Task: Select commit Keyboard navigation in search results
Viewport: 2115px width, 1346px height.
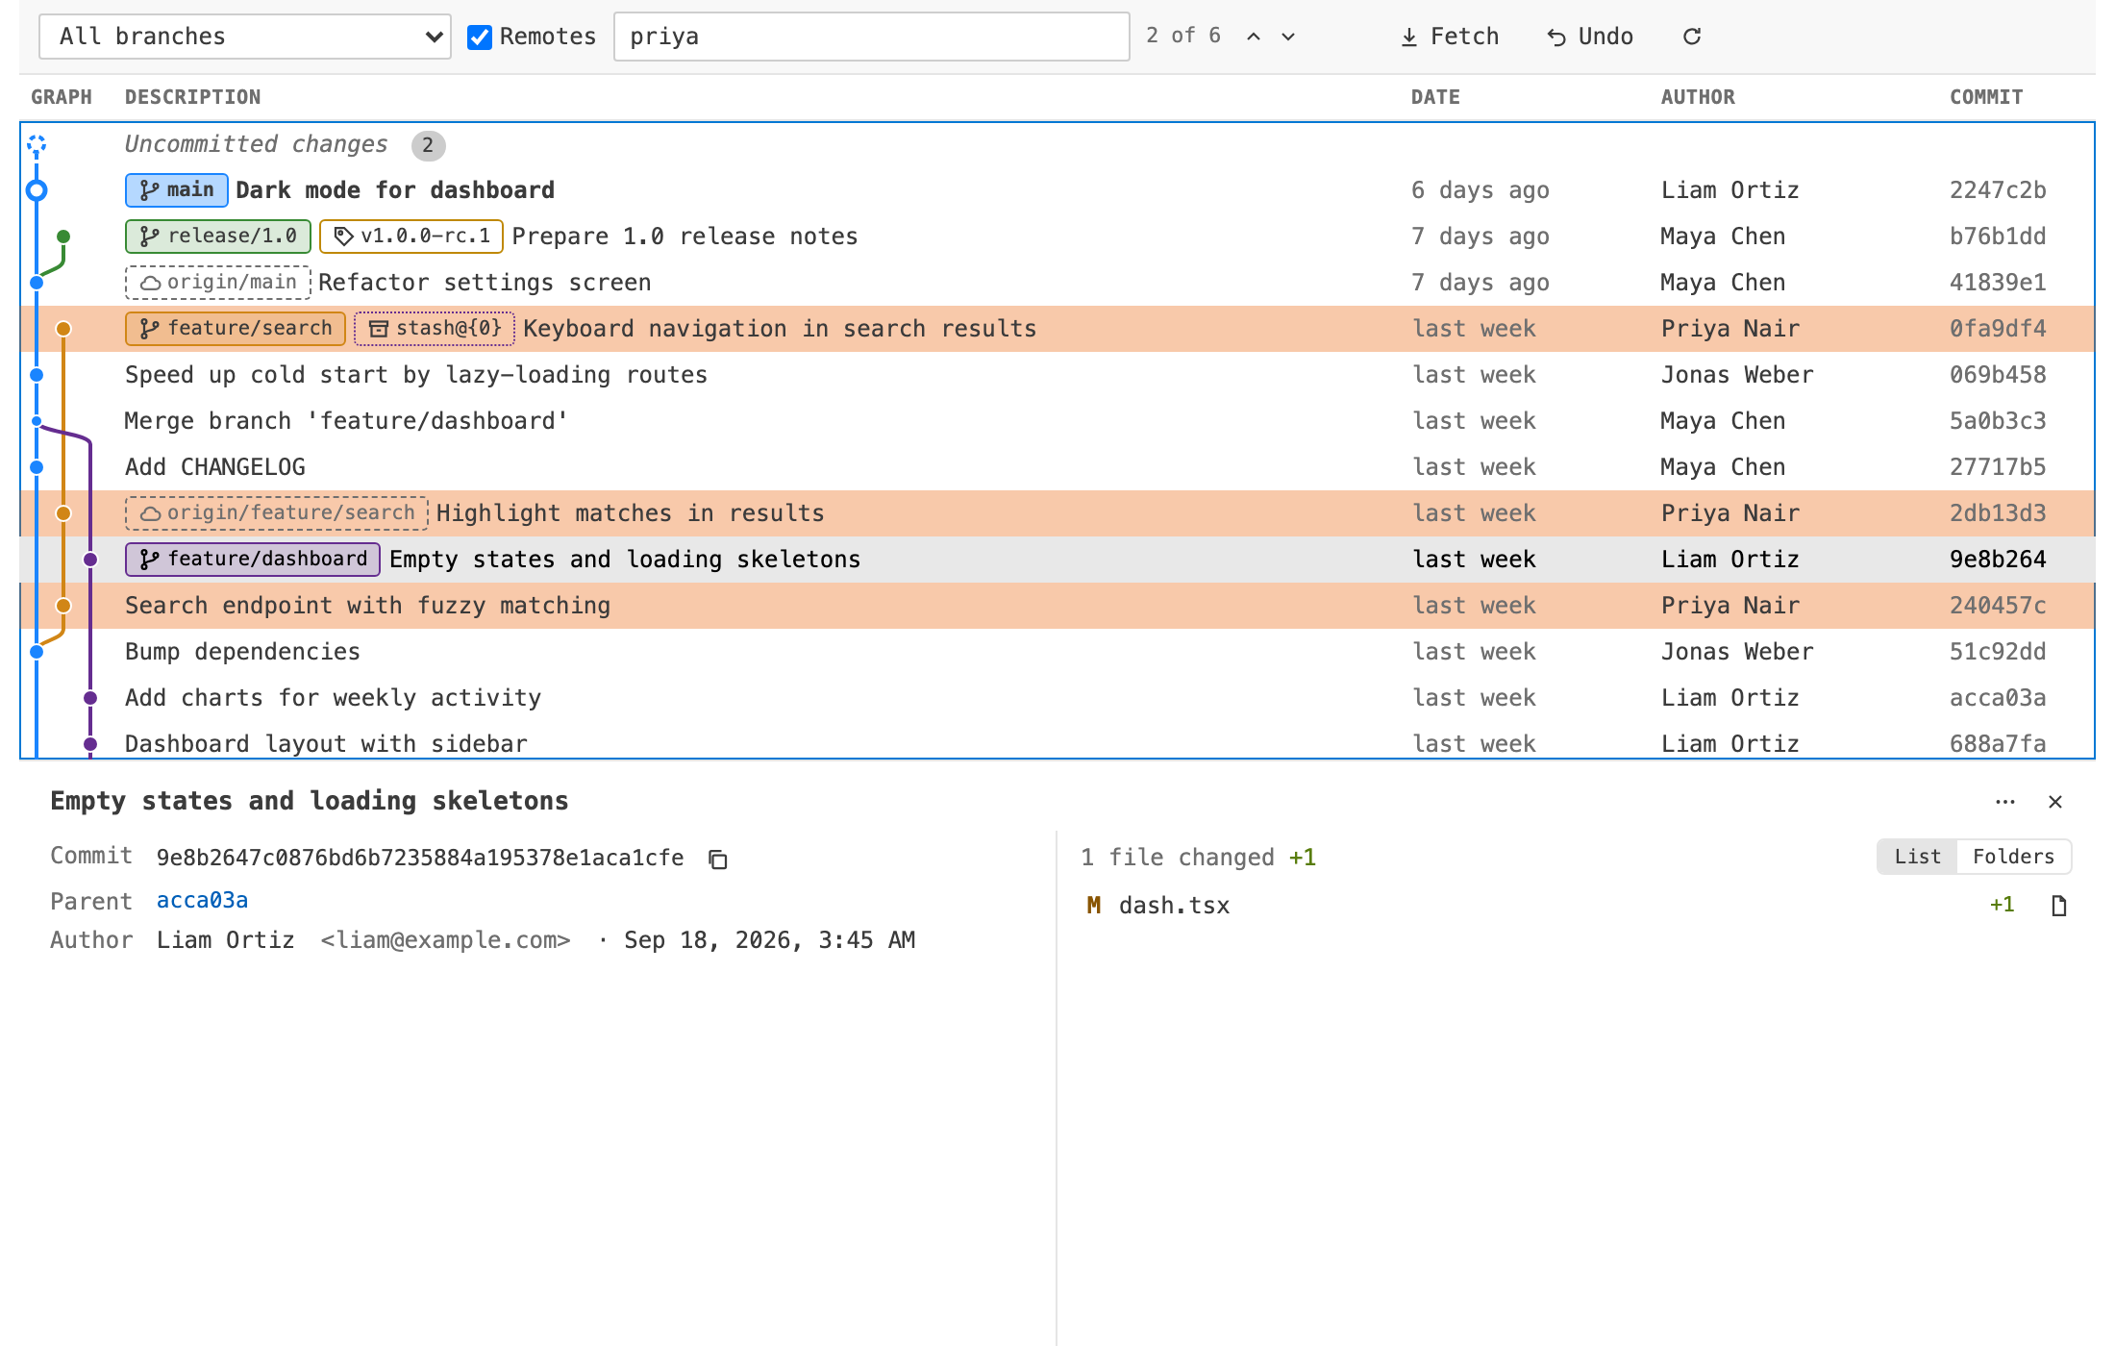Action: coord(1057,329)
